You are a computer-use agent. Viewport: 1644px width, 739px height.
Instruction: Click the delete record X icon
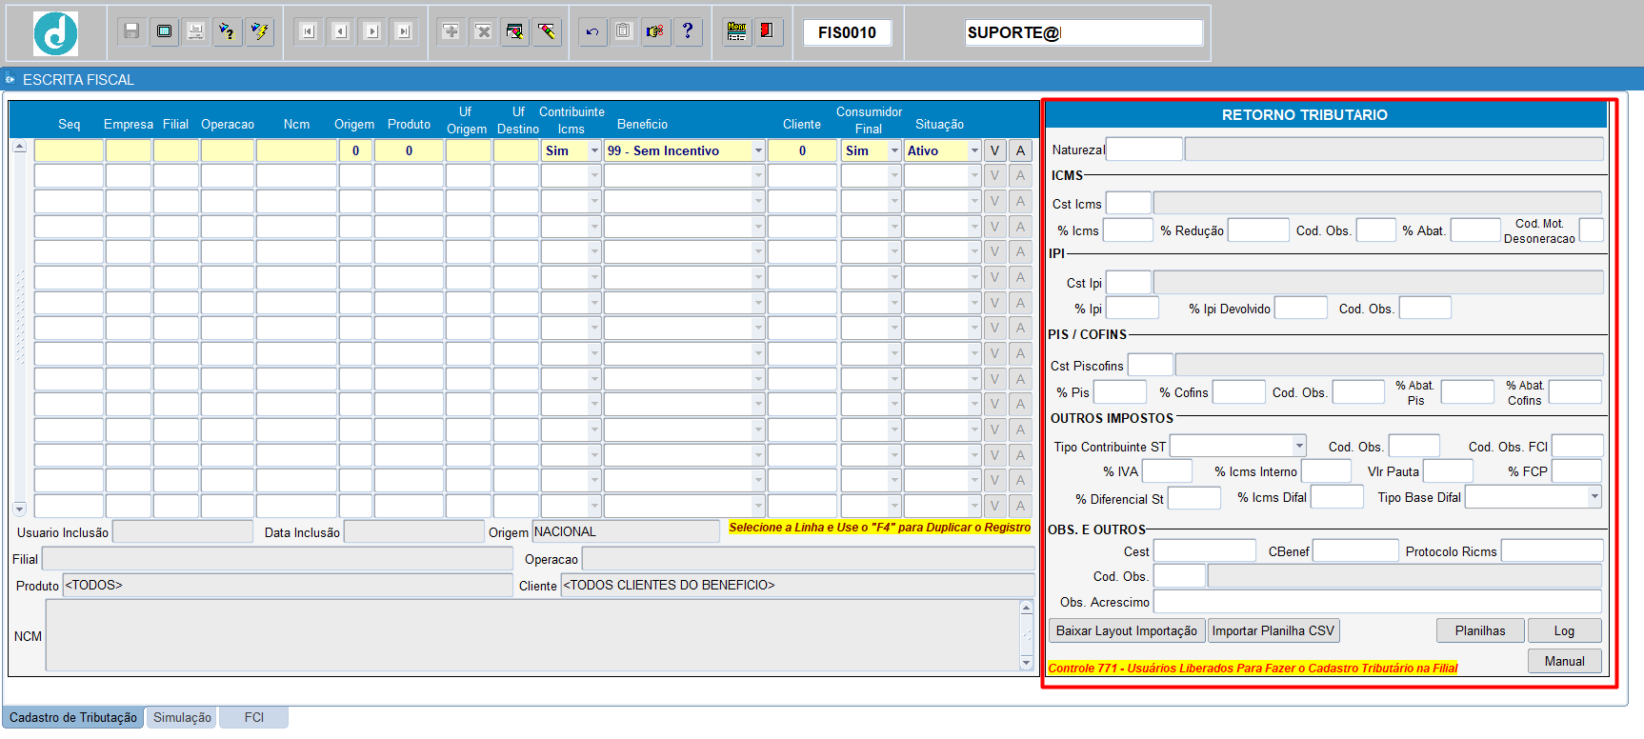(483, 31)
